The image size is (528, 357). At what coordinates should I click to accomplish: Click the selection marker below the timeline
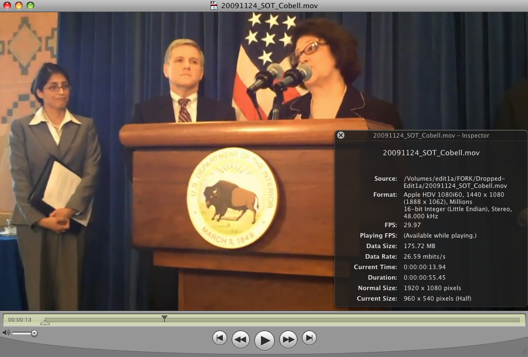point(45,322)
